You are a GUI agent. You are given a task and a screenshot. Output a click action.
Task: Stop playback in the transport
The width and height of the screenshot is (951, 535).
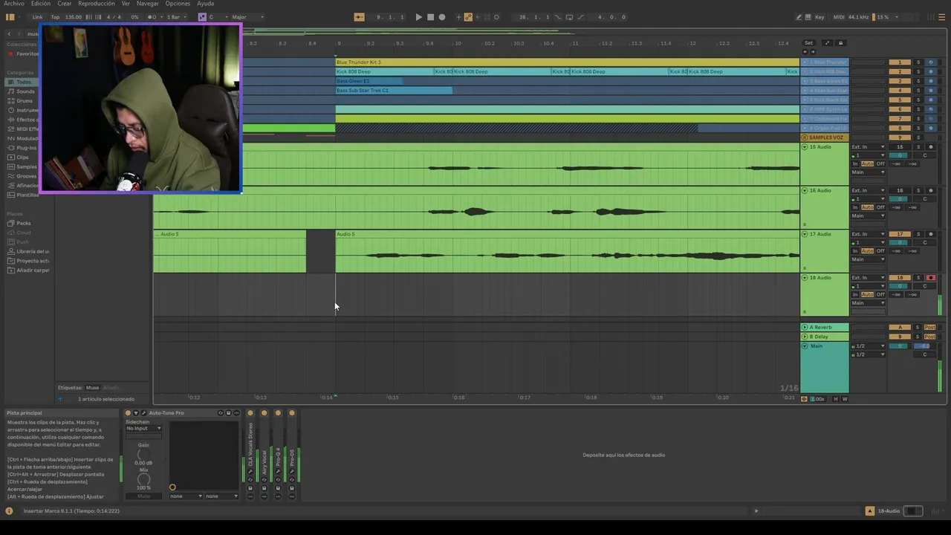430,17
